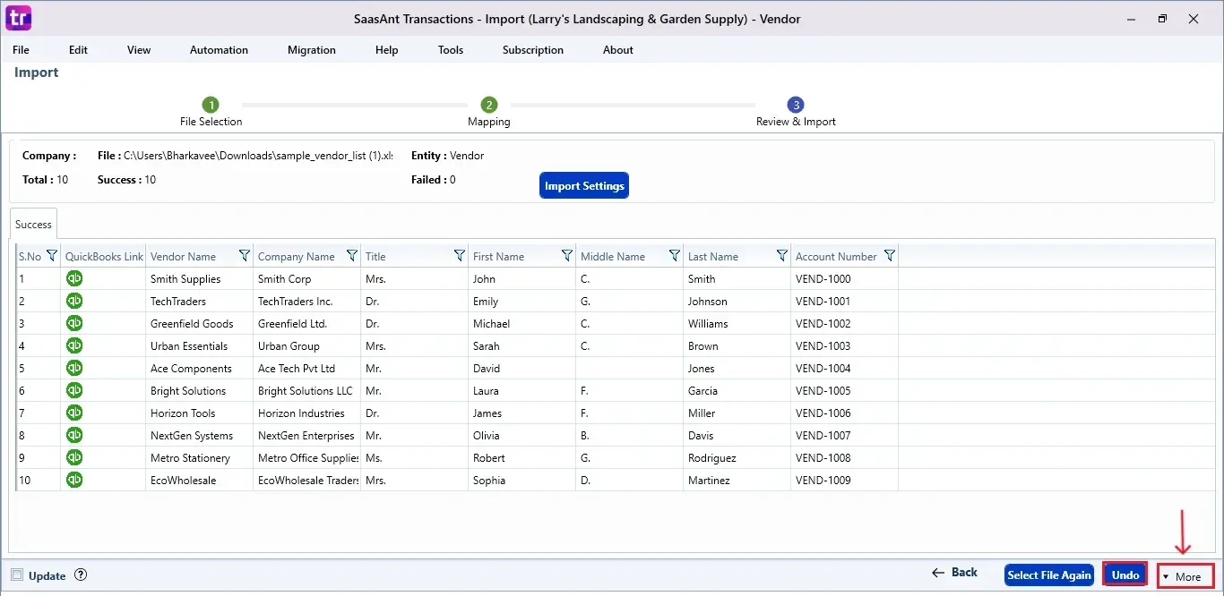Open QuickBooks link for Urban Essentials row
1224x596 pixels.
(74, 345)
